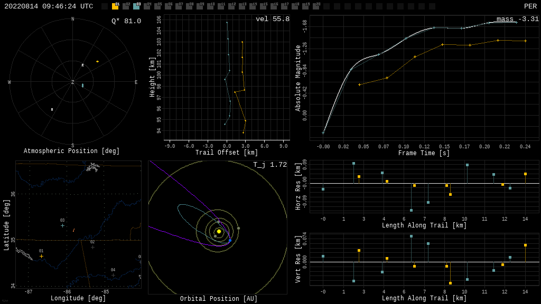
Task: Click first teal point at frame time -0.00
Action: coord(323,132)
